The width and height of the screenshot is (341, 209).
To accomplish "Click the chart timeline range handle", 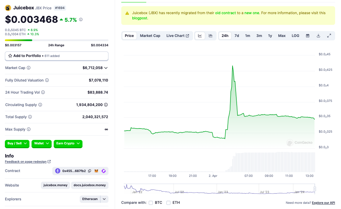I will tap(315, 189).
